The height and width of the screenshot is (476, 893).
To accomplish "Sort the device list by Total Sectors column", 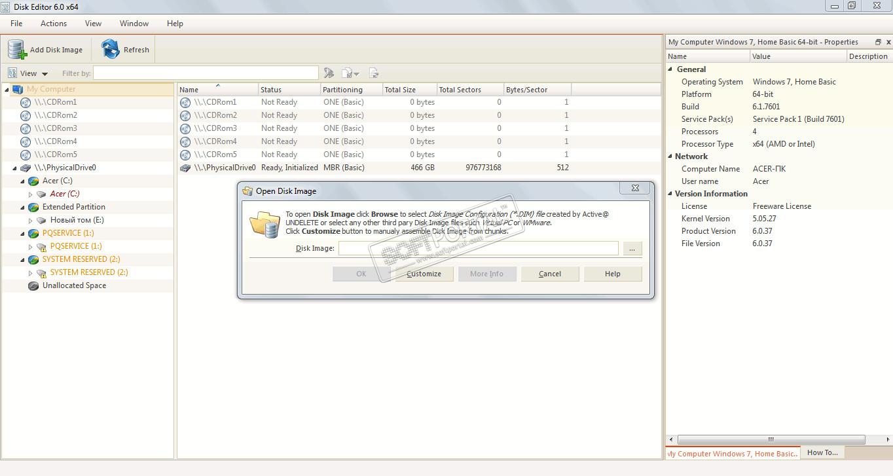I will (x=470, y=89).
